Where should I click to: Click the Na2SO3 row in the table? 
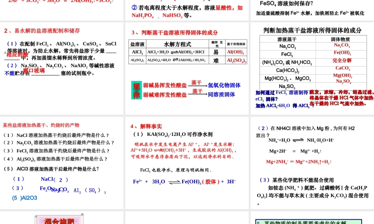click(287, 86)
